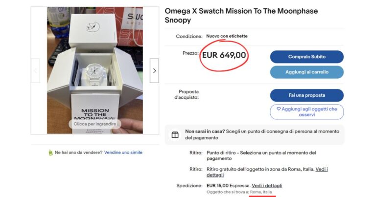Viewport: 376px width, 197px height.
Task: Click the heart icon on the watchlist button
Action: click(x=279, y=109)
